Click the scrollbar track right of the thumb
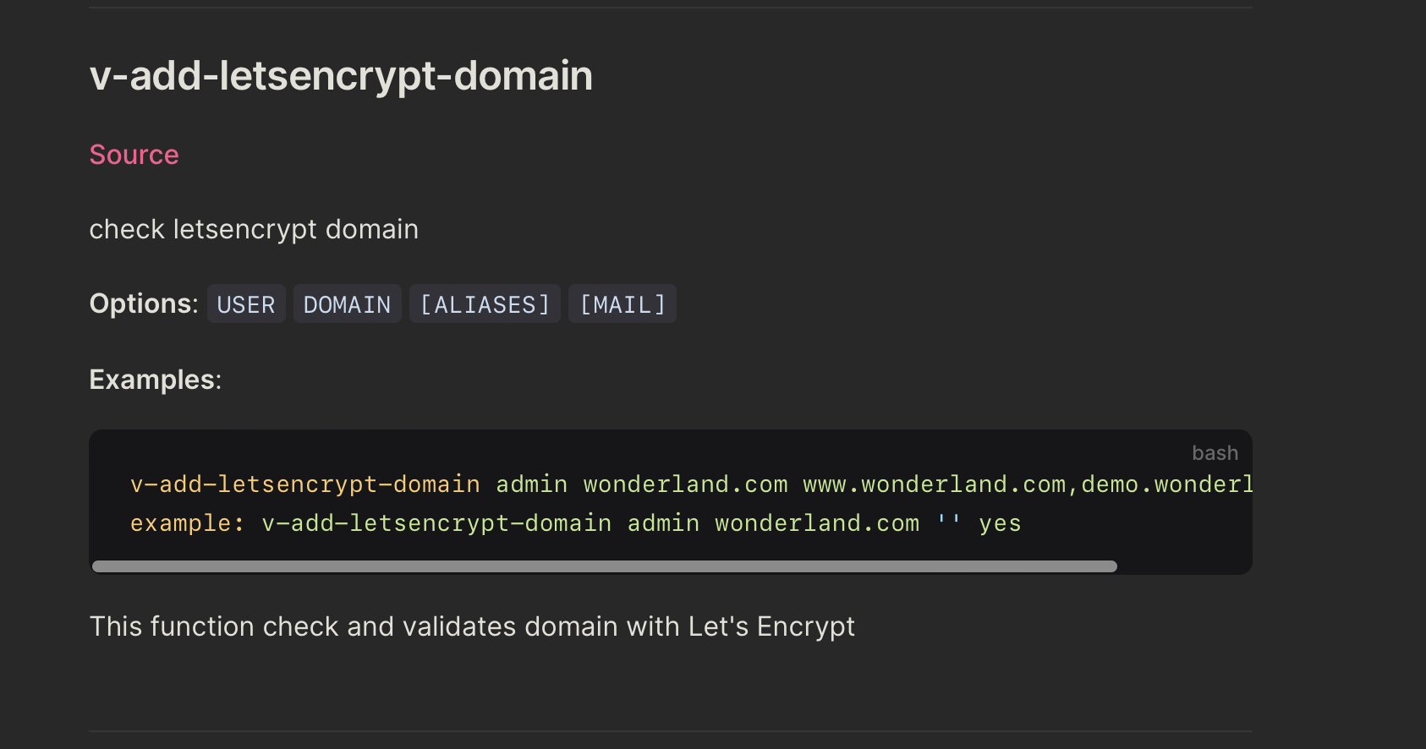The image size is (1426, 749). tap(1182, 566)
